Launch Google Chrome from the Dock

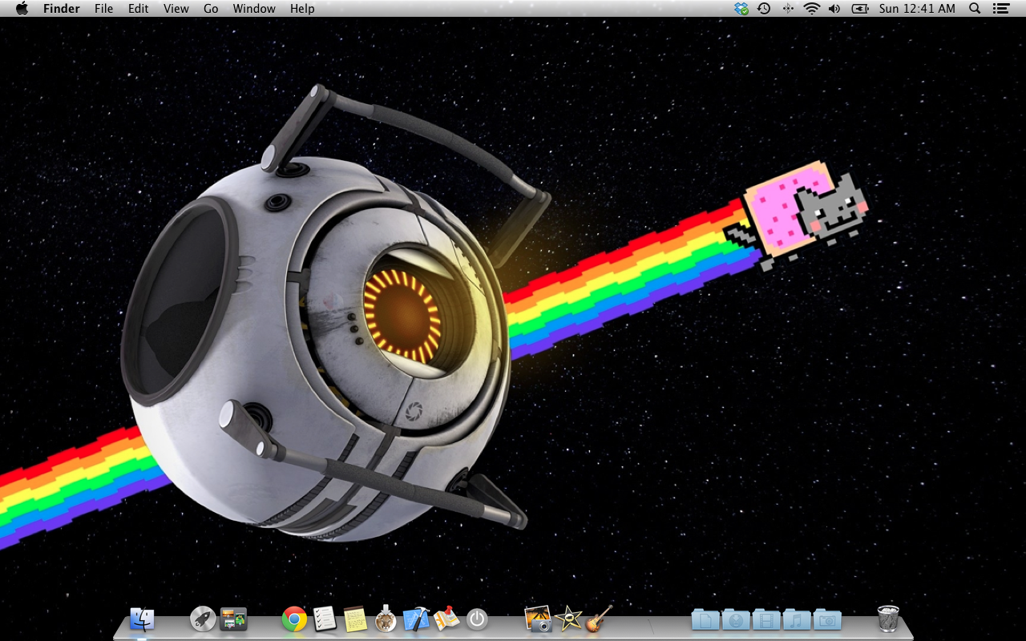point(294,619)
